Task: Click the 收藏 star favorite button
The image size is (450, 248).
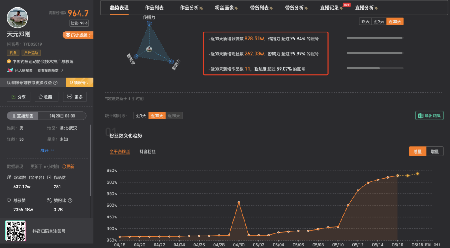Action: point(46,97)
